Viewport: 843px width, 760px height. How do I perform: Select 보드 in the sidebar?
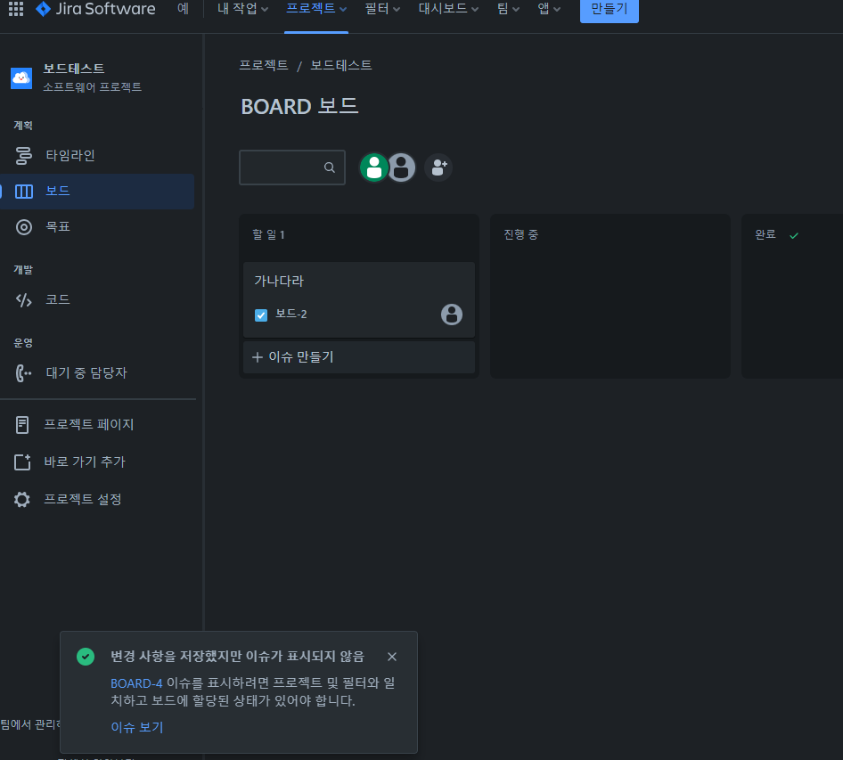click(x=97, y=192)
